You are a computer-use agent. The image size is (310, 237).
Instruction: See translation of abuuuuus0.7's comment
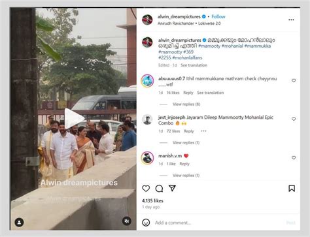211,93
